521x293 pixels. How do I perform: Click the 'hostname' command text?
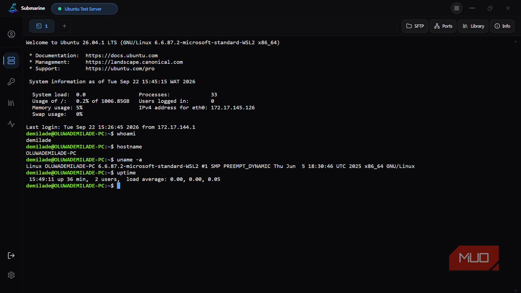tap(129, 147)
